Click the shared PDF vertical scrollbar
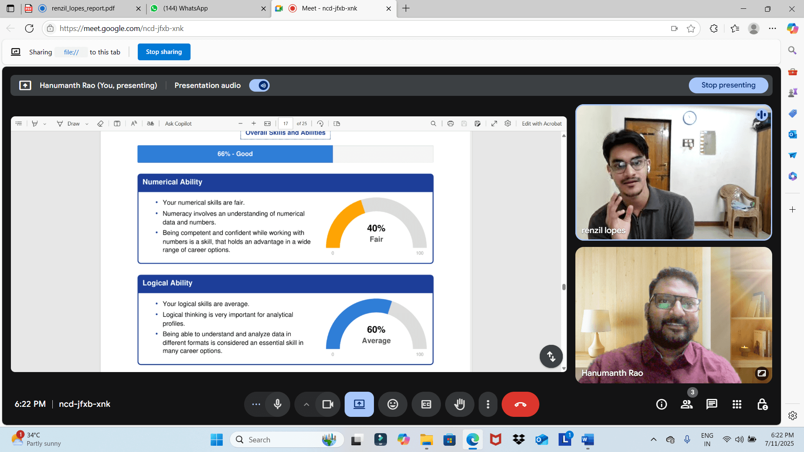804x452 pixels. pyautogui.click(x=564, y=287)
